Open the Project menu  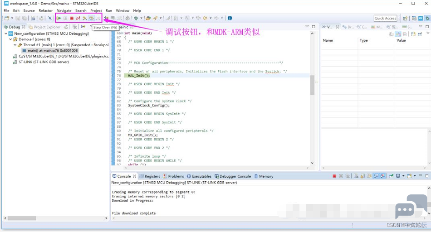[x=96, y=10]
